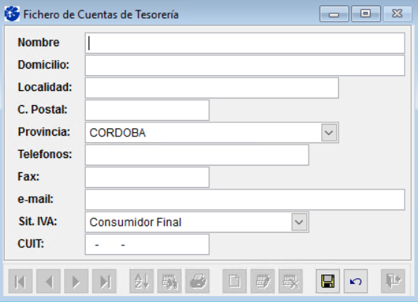This screenshot has width=418, height=302.
Task: Expand the Sit. IVA Consumidor Final dropdown
Action: tap(299, 222)
